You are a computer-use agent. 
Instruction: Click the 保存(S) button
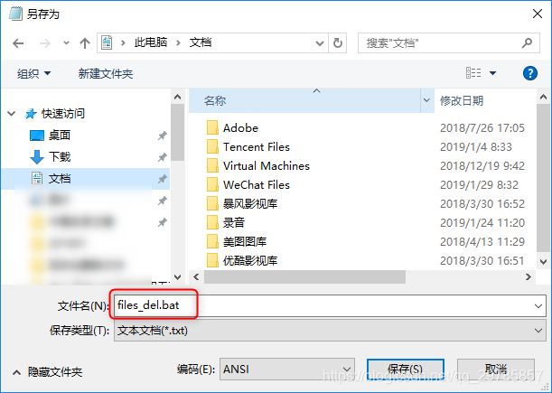click(x=406, y=369)
